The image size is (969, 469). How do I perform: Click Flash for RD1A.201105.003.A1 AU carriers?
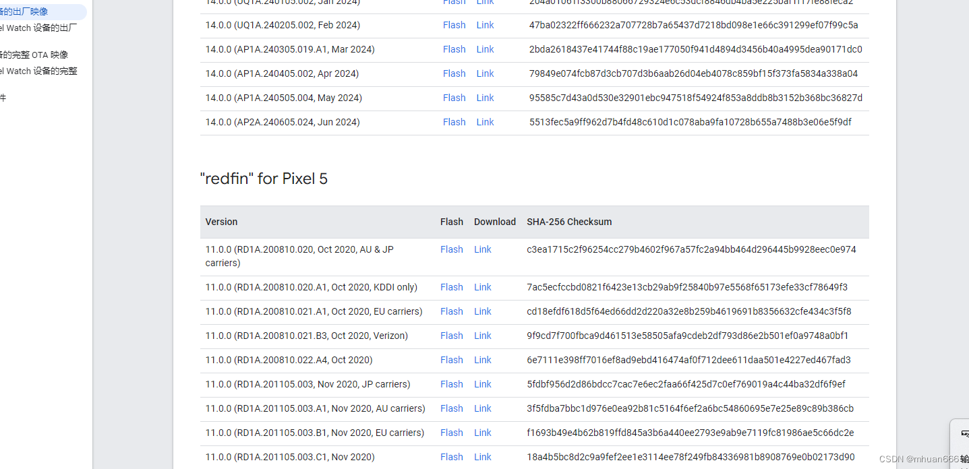pyautogui.click(x=451, y=408)
